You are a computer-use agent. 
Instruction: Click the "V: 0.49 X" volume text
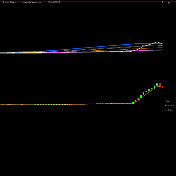pos(169,106)
